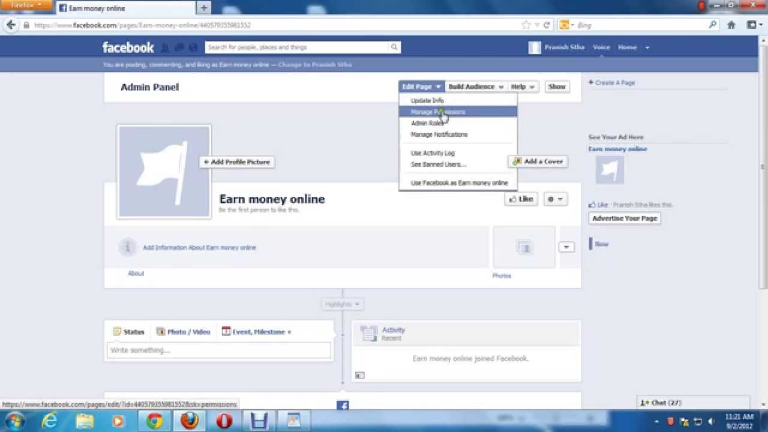Open the Build Audience dropdown
Image resolution: width=768 pixels, height=432 pixels.
[x=476, y=87]
